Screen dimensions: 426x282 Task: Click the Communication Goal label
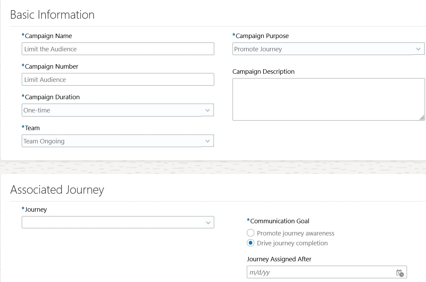[279, 221]
